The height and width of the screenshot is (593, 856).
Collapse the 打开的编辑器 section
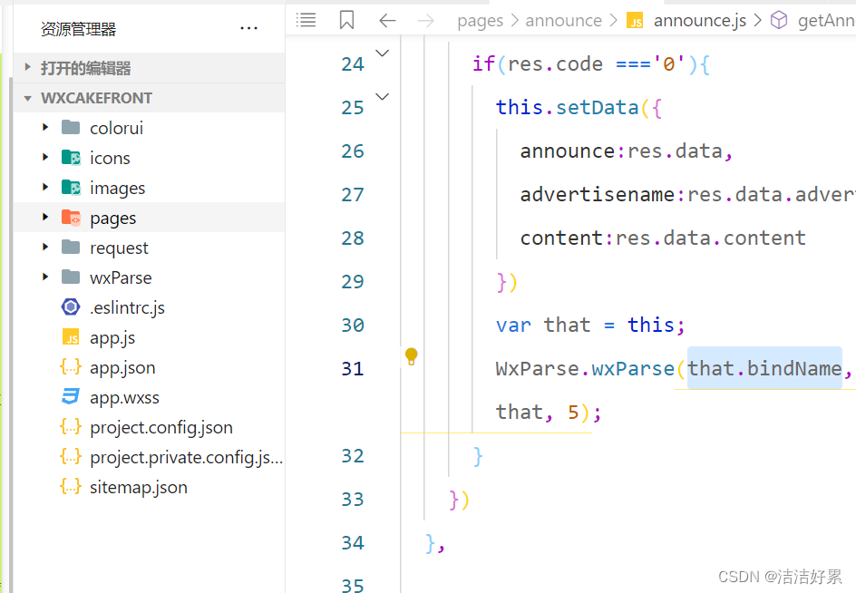click(x=27, y=67)
